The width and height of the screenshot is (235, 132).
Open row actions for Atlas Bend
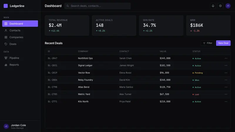coord(226,87)
